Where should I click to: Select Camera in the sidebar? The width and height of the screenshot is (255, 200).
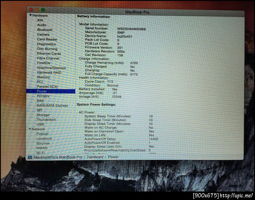tap(43, 35)
